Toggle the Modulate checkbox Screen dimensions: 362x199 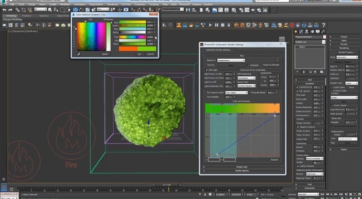coord(248,65)
